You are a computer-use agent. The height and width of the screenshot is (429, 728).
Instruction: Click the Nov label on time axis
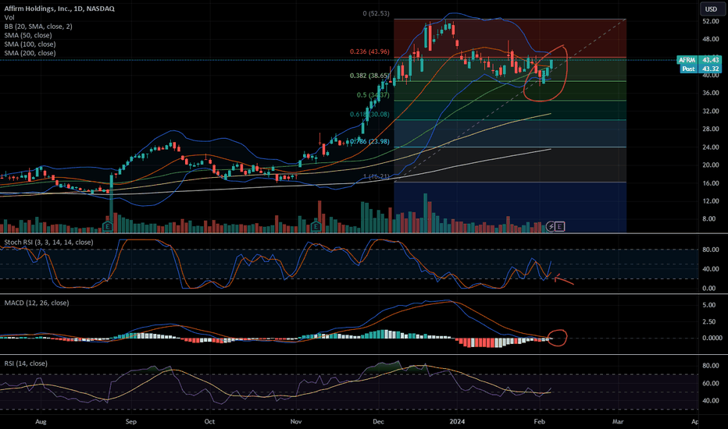(296, 421)
